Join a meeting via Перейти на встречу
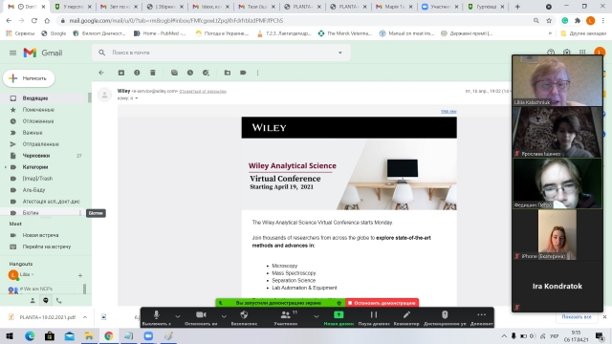612x344 pixels. tap(47, 247)
